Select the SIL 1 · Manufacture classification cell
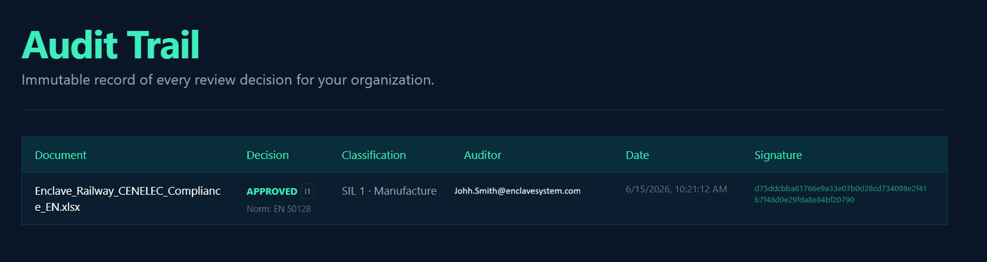Image resolution: width=987 pixels, height=262 pixels. pyautogui.click(x=389, y=191)
